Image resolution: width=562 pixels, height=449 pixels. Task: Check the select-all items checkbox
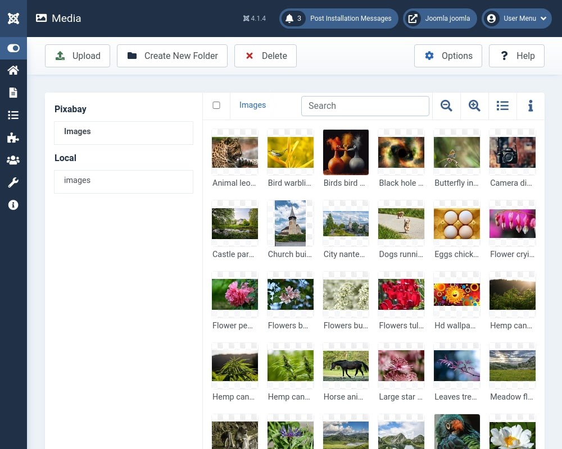tap(216, 106)
